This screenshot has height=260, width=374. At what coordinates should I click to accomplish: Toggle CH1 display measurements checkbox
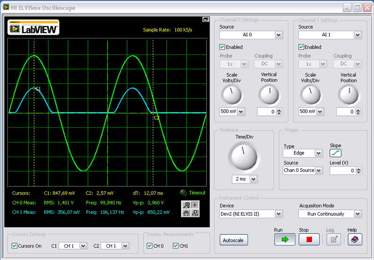[175, 246]
